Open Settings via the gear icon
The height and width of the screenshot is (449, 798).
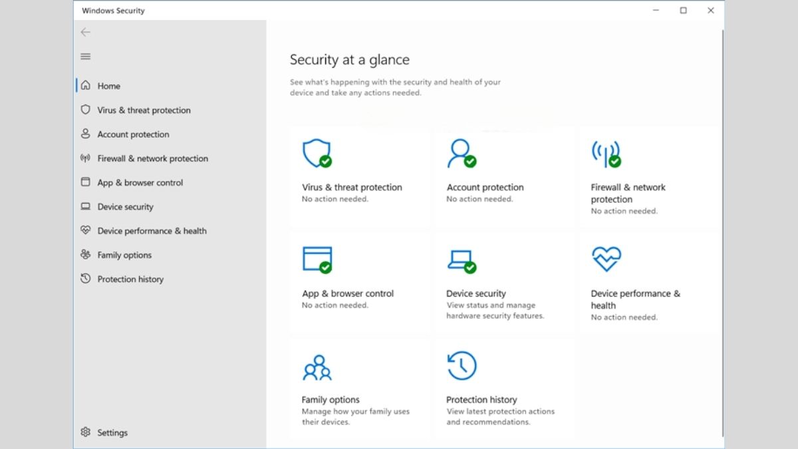(x=85, y=432)
